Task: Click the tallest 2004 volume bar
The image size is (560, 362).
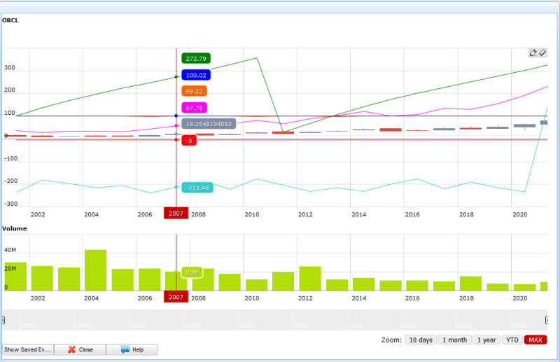Action: click(x=95, y=270)
